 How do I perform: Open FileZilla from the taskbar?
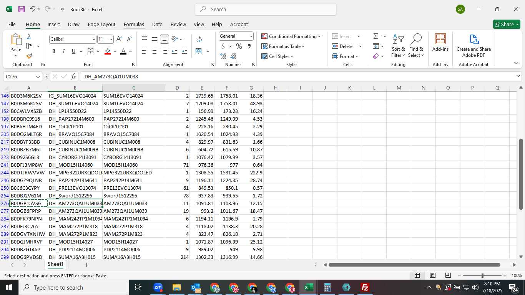365,287
